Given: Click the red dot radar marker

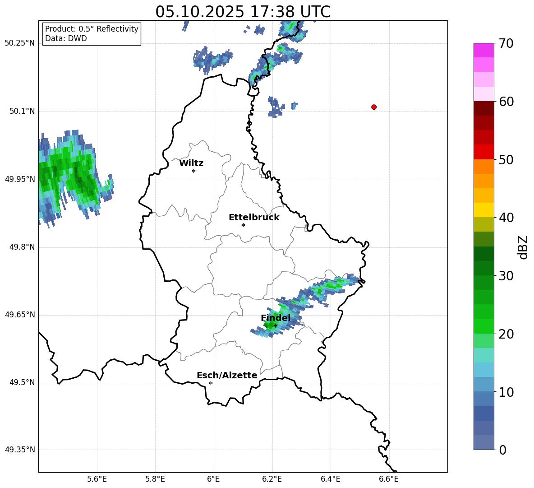Looking at the screenshot, I should pyautogui.click(x=373, y=107).
